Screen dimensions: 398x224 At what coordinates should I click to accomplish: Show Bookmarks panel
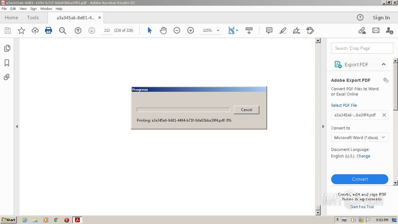[7, 63]
